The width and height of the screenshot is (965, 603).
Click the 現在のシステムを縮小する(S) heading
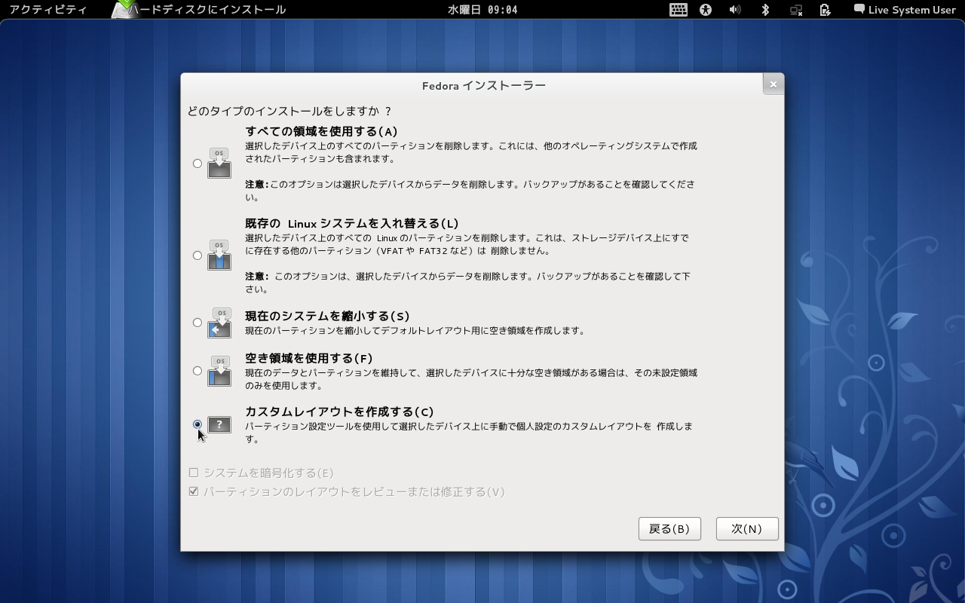(327, 316)
